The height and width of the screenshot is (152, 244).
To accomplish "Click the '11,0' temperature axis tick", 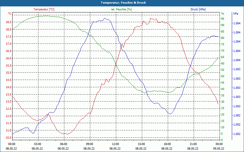I will 9,130.
